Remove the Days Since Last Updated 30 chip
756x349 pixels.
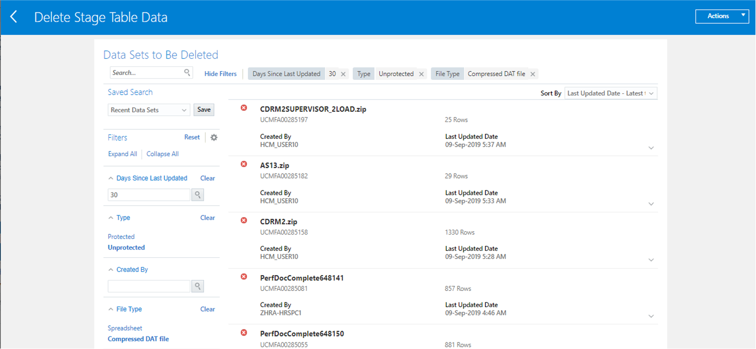(343, 74)
